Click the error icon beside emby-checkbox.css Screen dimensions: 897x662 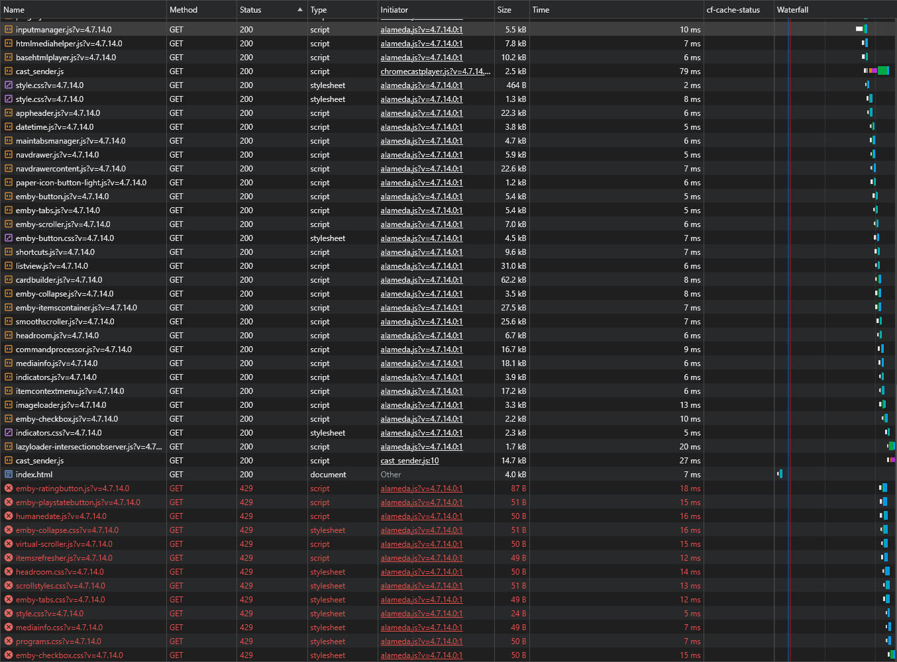pyautogui.click(x=8, y=655)
